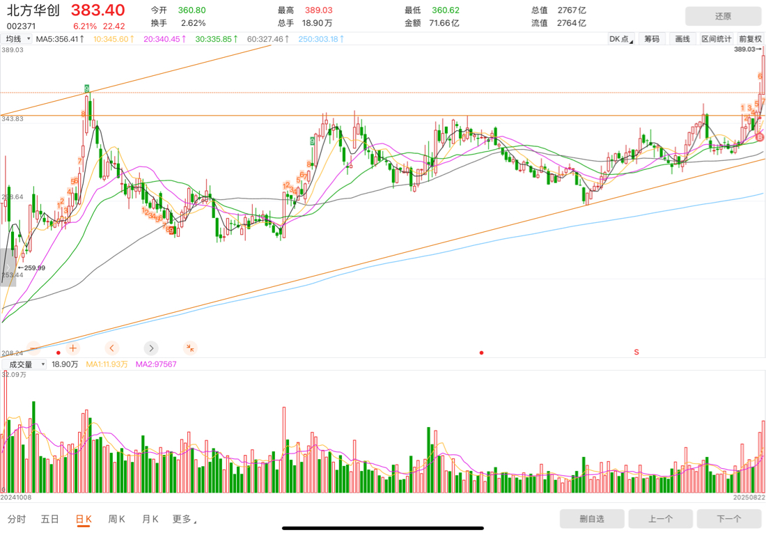Click the volume MA2:97567 label
The height and width of the screenshot is (535, 766).
[x=156, y=364]
